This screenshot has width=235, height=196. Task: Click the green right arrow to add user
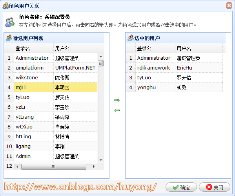(x=117, y=100)
